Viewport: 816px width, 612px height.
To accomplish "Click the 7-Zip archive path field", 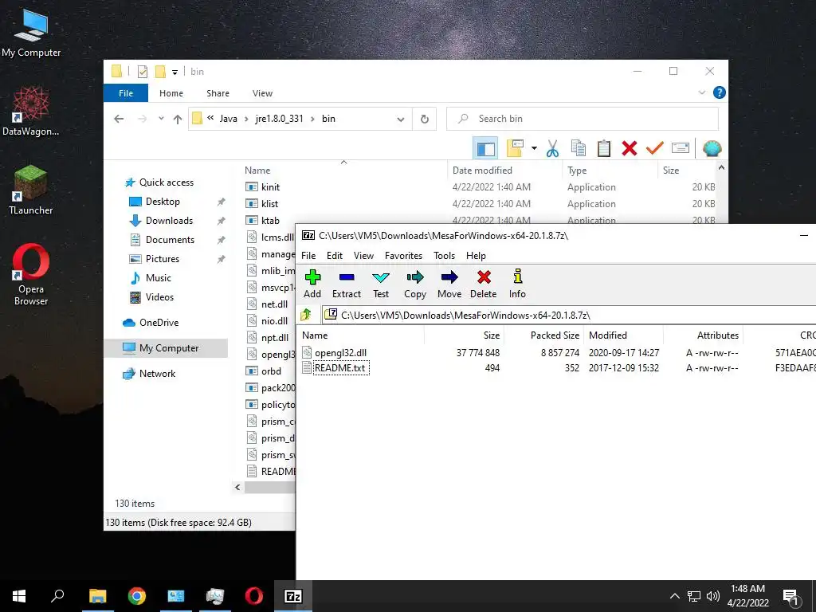I will [x=569, y=315].
